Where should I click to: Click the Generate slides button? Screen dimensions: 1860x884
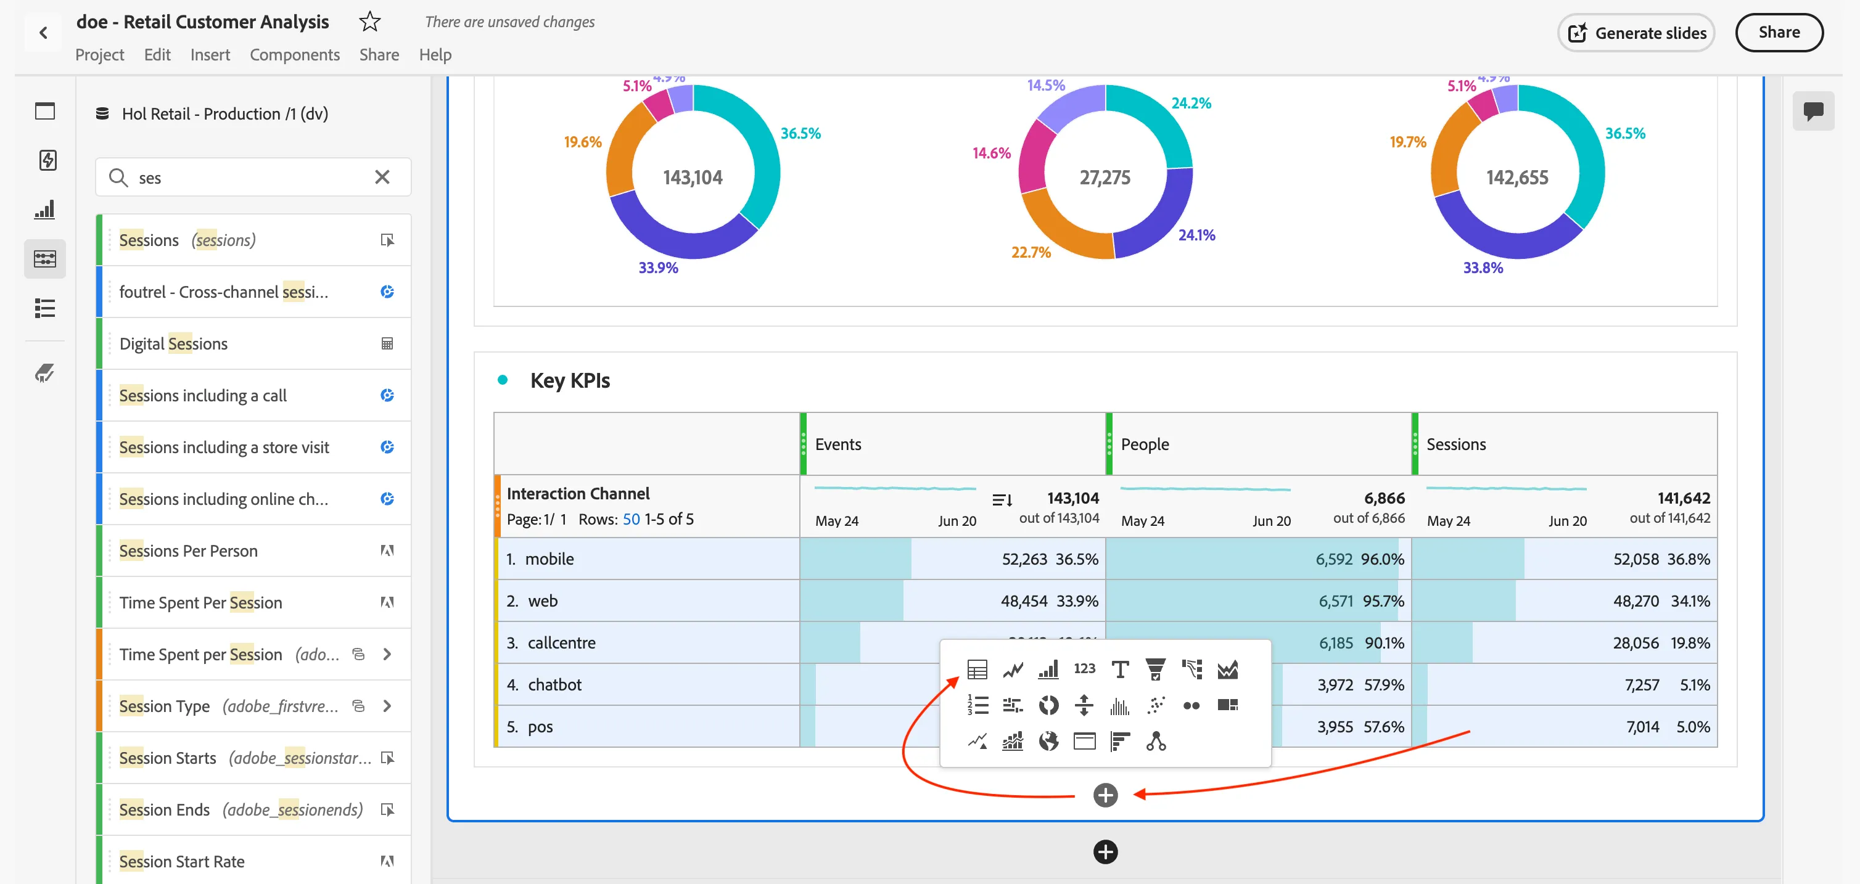(1636, 33)
